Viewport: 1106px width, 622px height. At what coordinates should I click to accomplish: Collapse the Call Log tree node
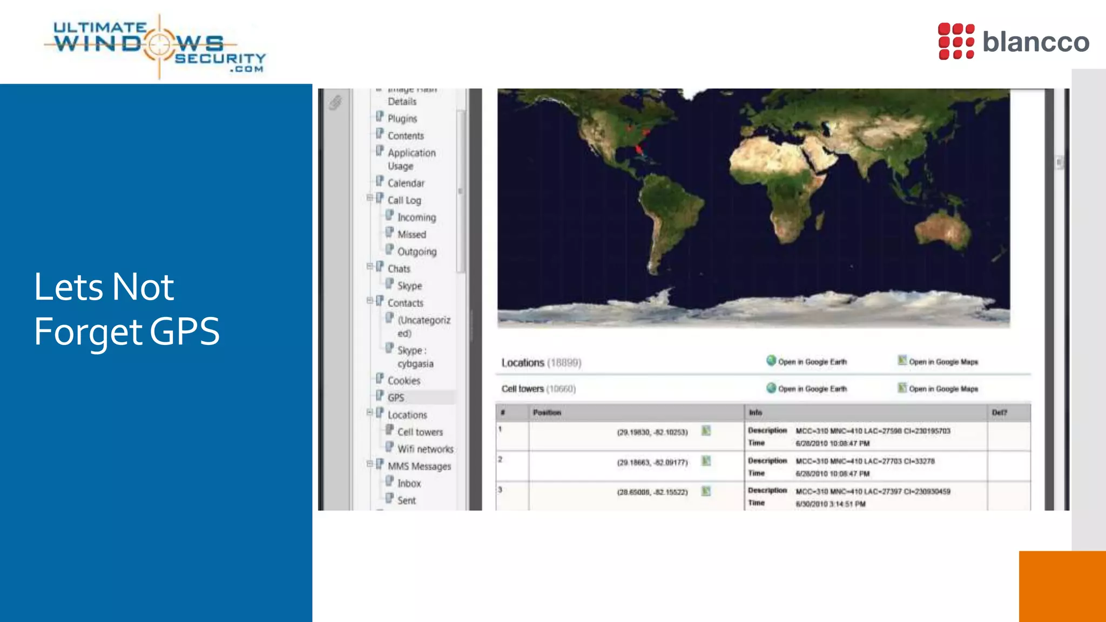point(370,198)
